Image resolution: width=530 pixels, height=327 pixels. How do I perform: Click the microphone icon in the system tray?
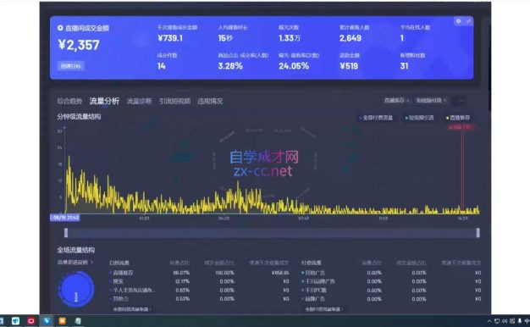[x=520, y=321]
